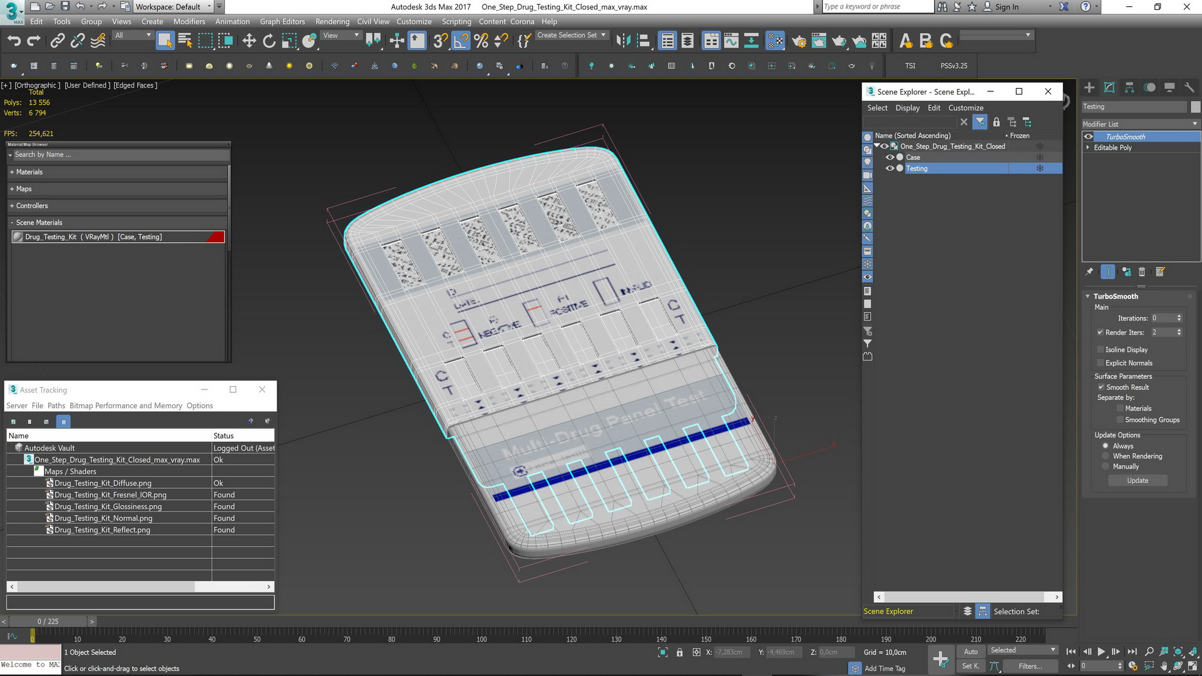Activate the Select and Link tool
This screenshot has height=676, width=1202.
pos(58,41)
